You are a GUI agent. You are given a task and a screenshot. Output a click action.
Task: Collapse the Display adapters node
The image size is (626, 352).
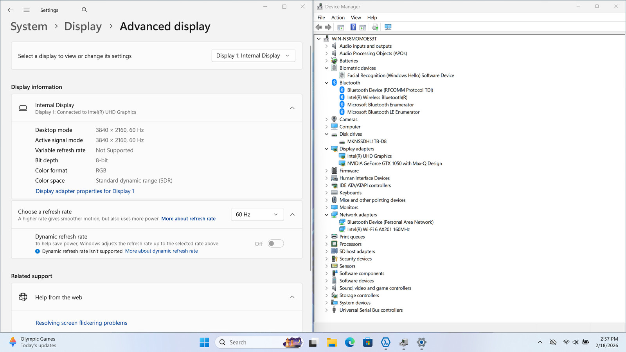[327, 149]
